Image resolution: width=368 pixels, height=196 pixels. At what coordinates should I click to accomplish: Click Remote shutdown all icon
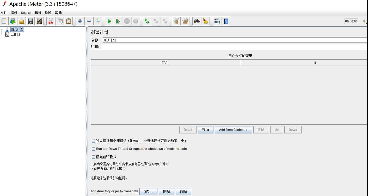coord(165,21)
